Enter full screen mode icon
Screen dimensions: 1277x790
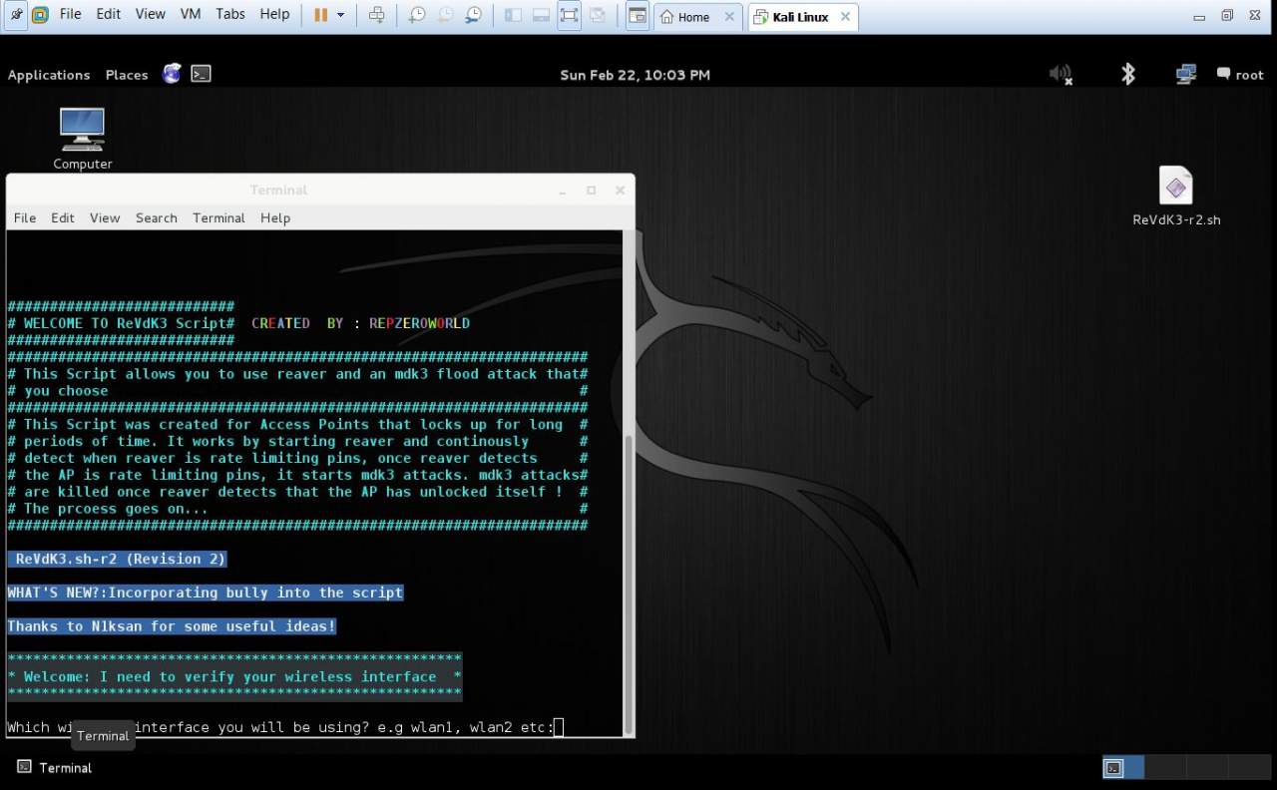tap(569, 15)
